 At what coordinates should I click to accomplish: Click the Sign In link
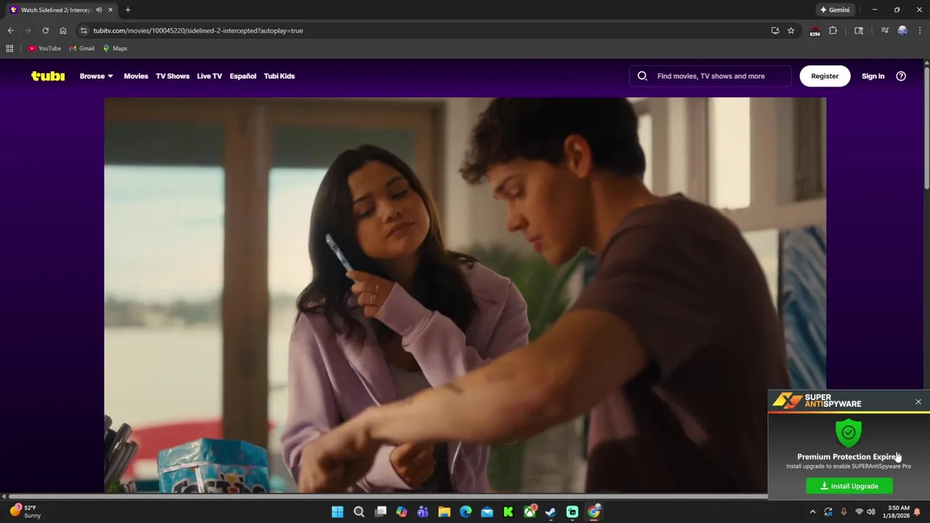coord(873,76)
